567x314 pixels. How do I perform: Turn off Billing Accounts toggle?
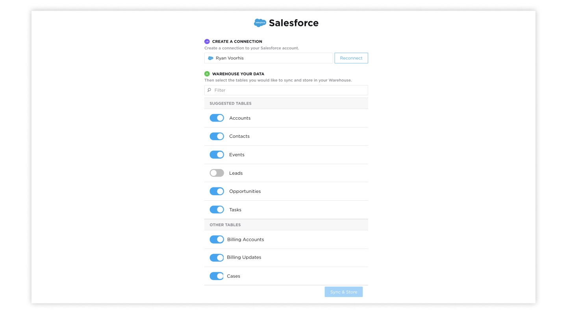tap(217, 239)
